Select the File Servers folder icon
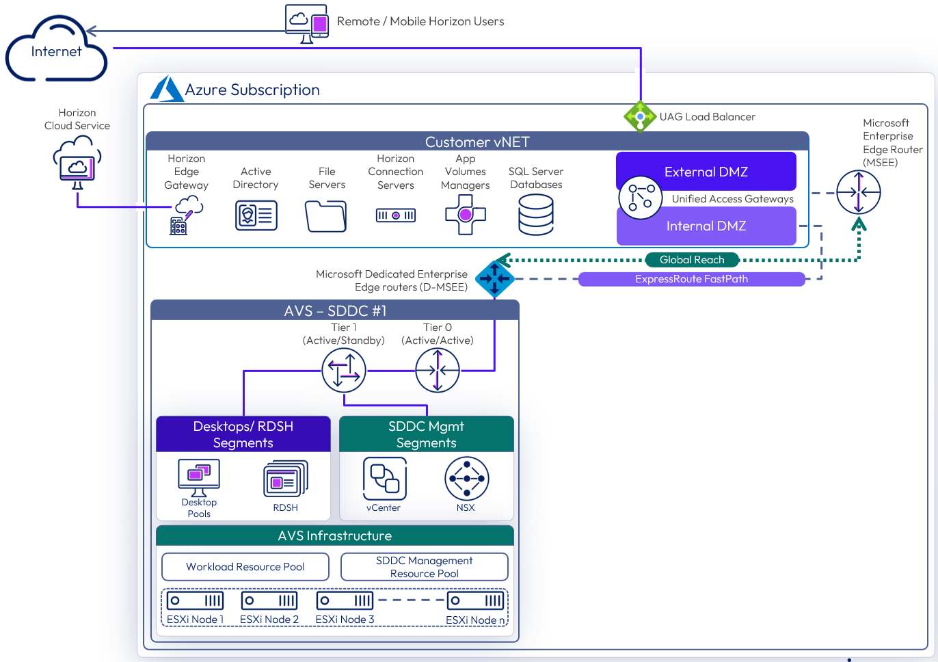 click(326, 216)
